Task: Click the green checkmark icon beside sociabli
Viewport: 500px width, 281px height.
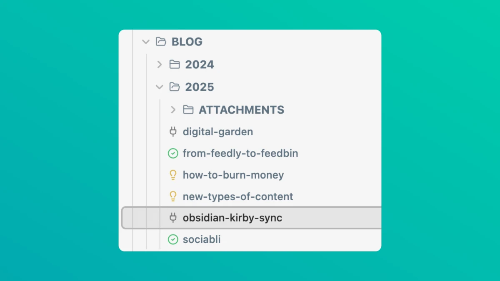Action: (x=173, y=239)
